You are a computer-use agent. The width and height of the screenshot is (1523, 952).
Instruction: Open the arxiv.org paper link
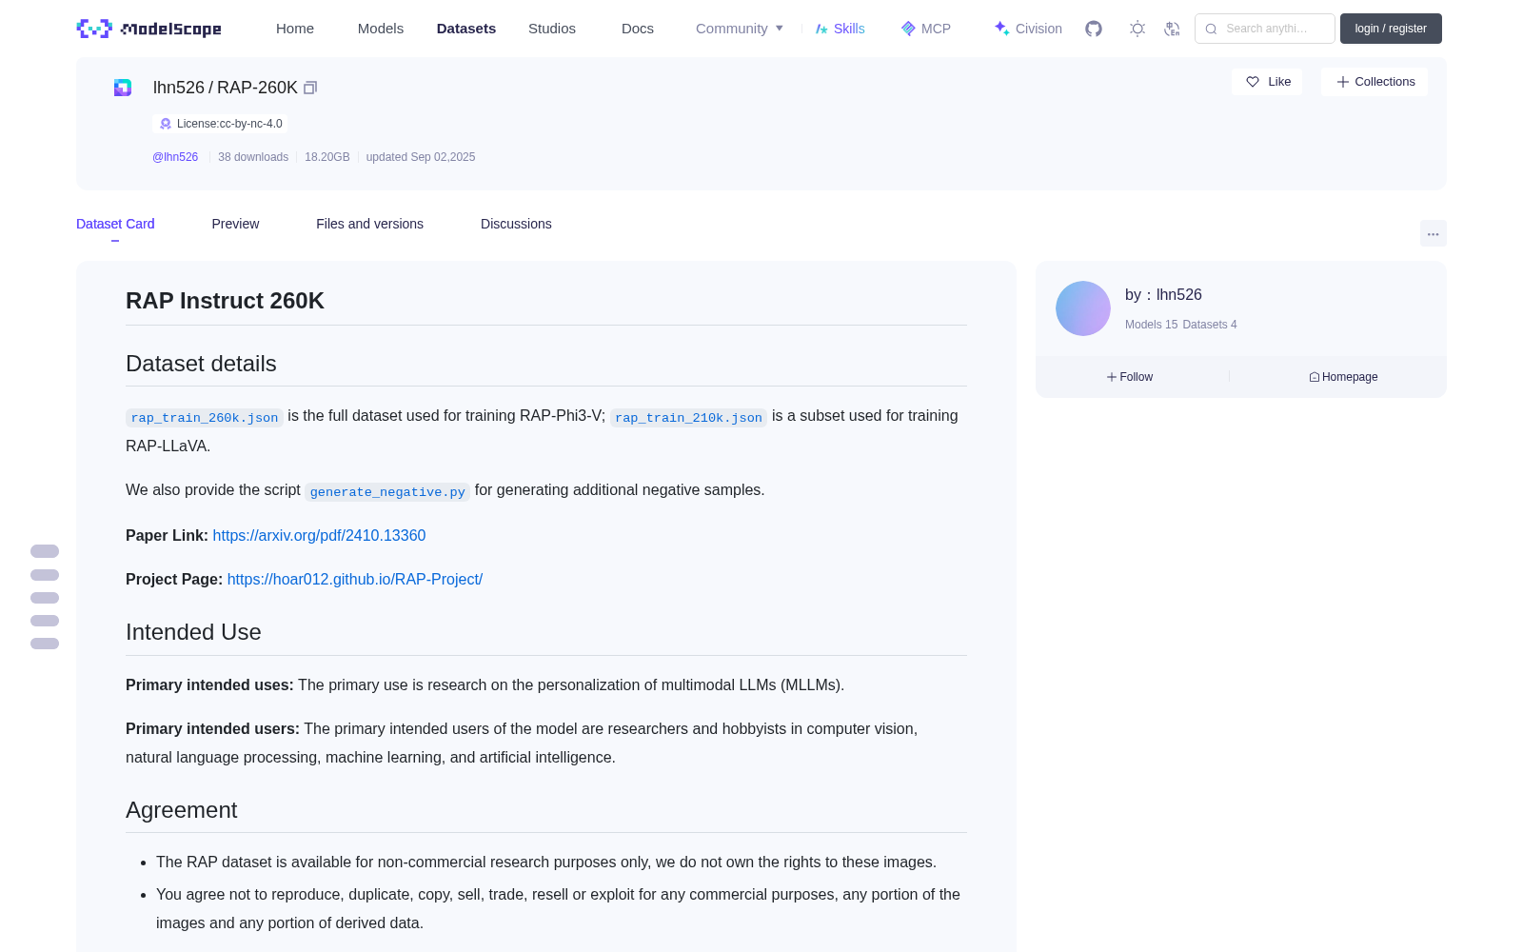pyautogui.click(x=319, y=536)
